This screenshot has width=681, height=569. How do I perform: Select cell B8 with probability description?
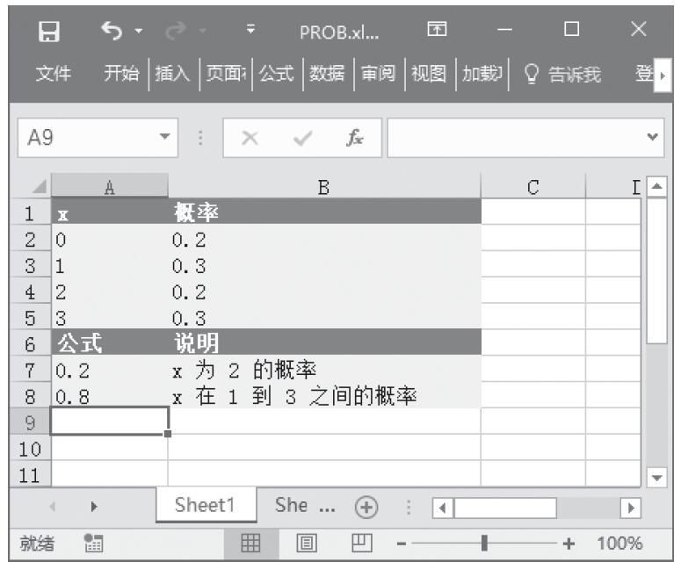pos(323,396)
